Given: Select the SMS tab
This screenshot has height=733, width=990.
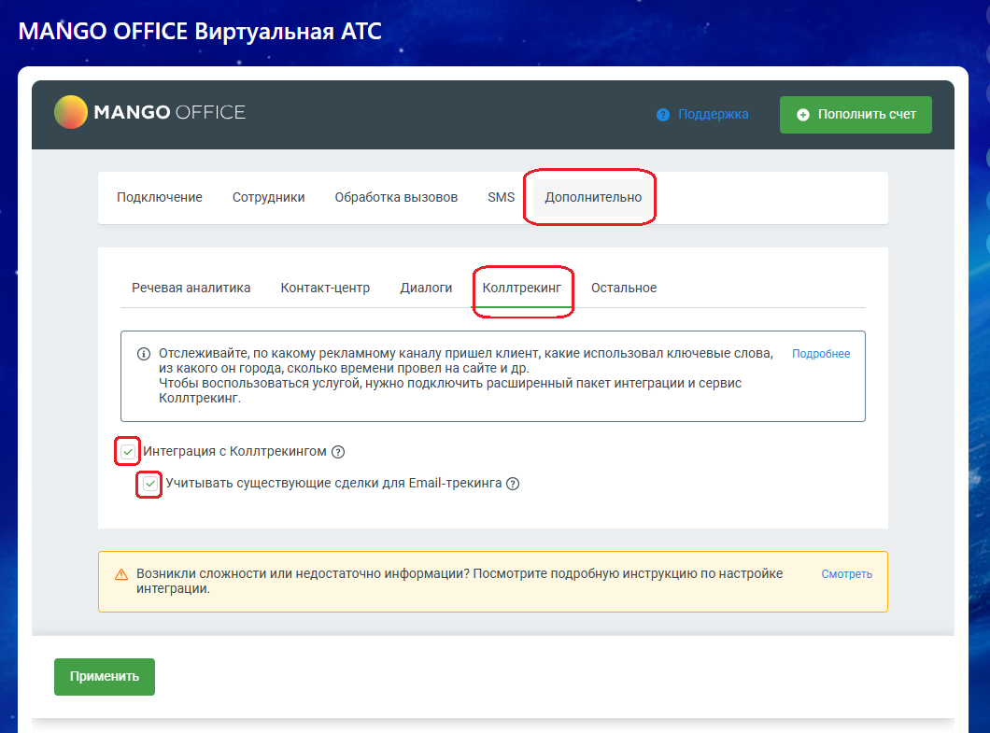Looking at the screenshot, I should (x=501, y=197).
